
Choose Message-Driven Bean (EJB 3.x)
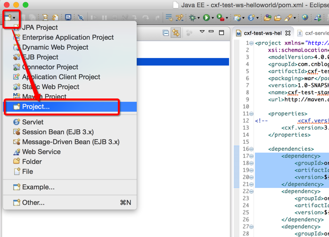click(70, 142)
